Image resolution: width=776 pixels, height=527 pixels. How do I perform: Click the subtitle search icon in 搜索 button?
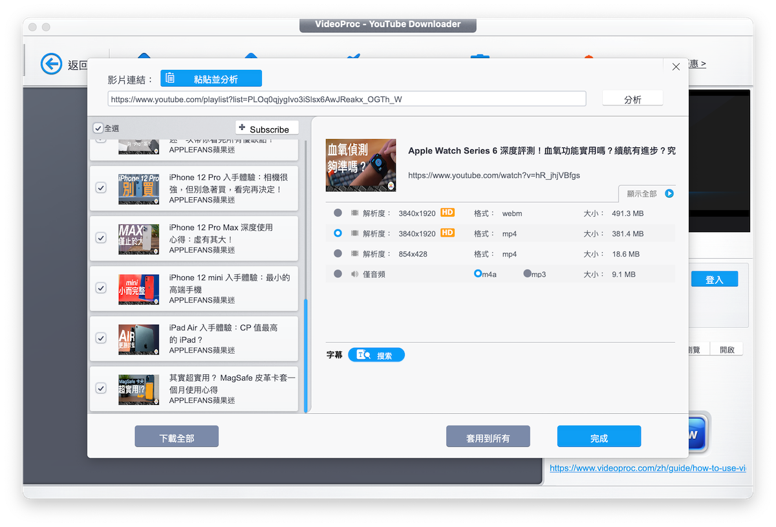coord(363,355)
